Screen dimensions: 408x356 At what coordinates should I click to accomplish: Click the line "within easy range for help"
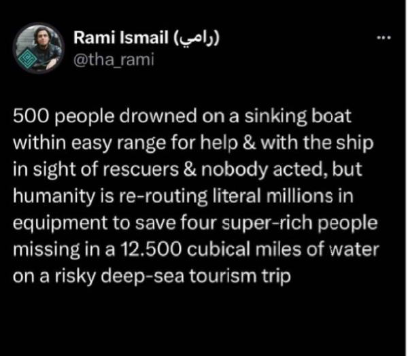[193, 144]
